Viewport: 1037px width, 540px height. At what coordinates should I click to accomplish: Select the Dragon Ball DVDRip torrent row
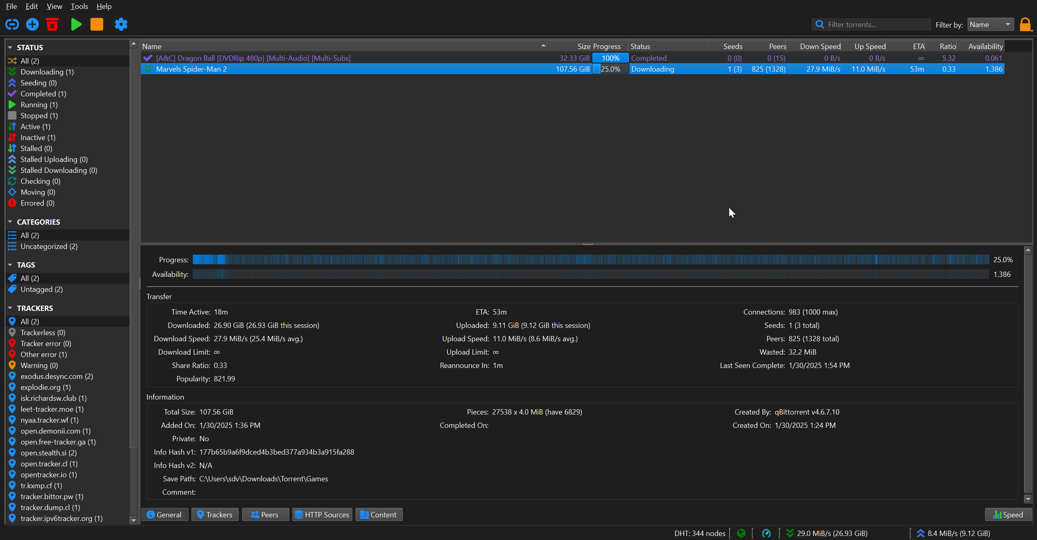pos(572,58)
